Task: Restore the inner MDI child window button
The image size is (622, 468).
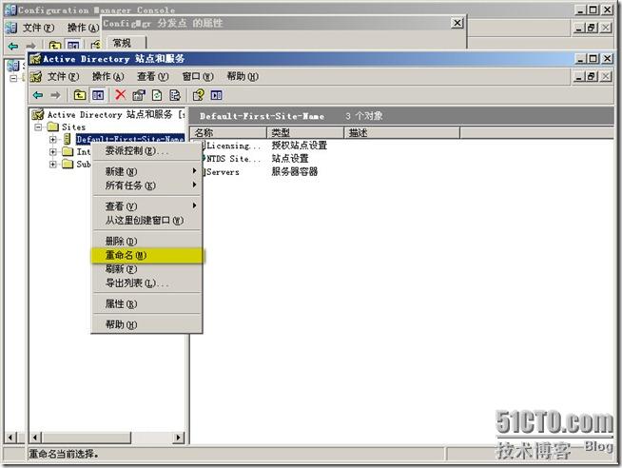Action: 592,76
